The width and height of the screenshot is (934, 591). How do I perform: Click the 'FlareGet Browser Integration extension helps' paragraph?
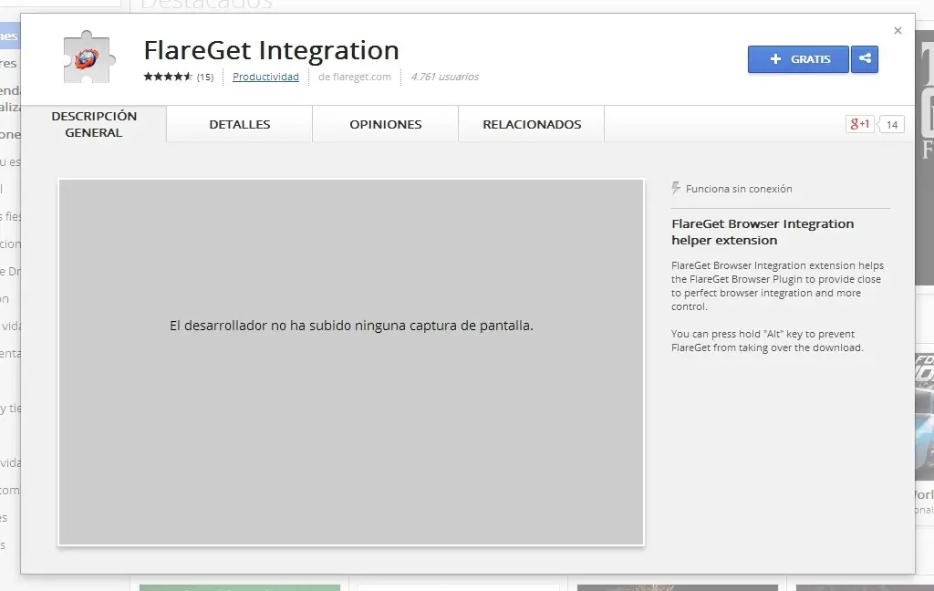tap(777, 286)
